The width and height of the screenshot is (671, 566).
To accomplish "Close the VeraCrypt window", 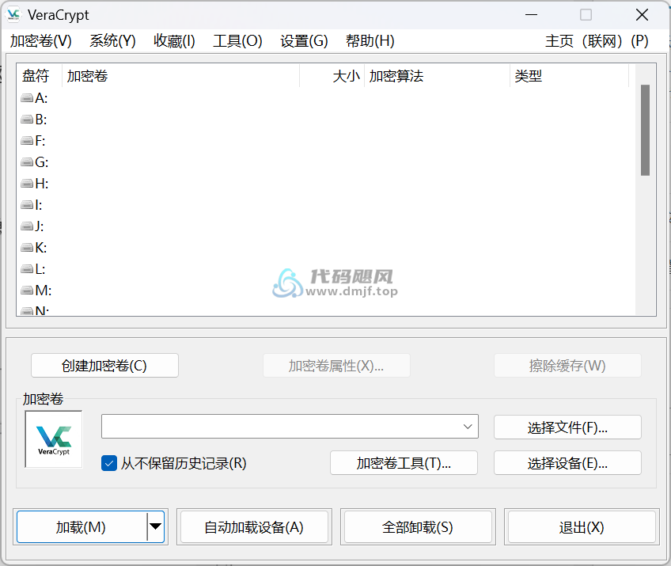I will click(642, 15).
